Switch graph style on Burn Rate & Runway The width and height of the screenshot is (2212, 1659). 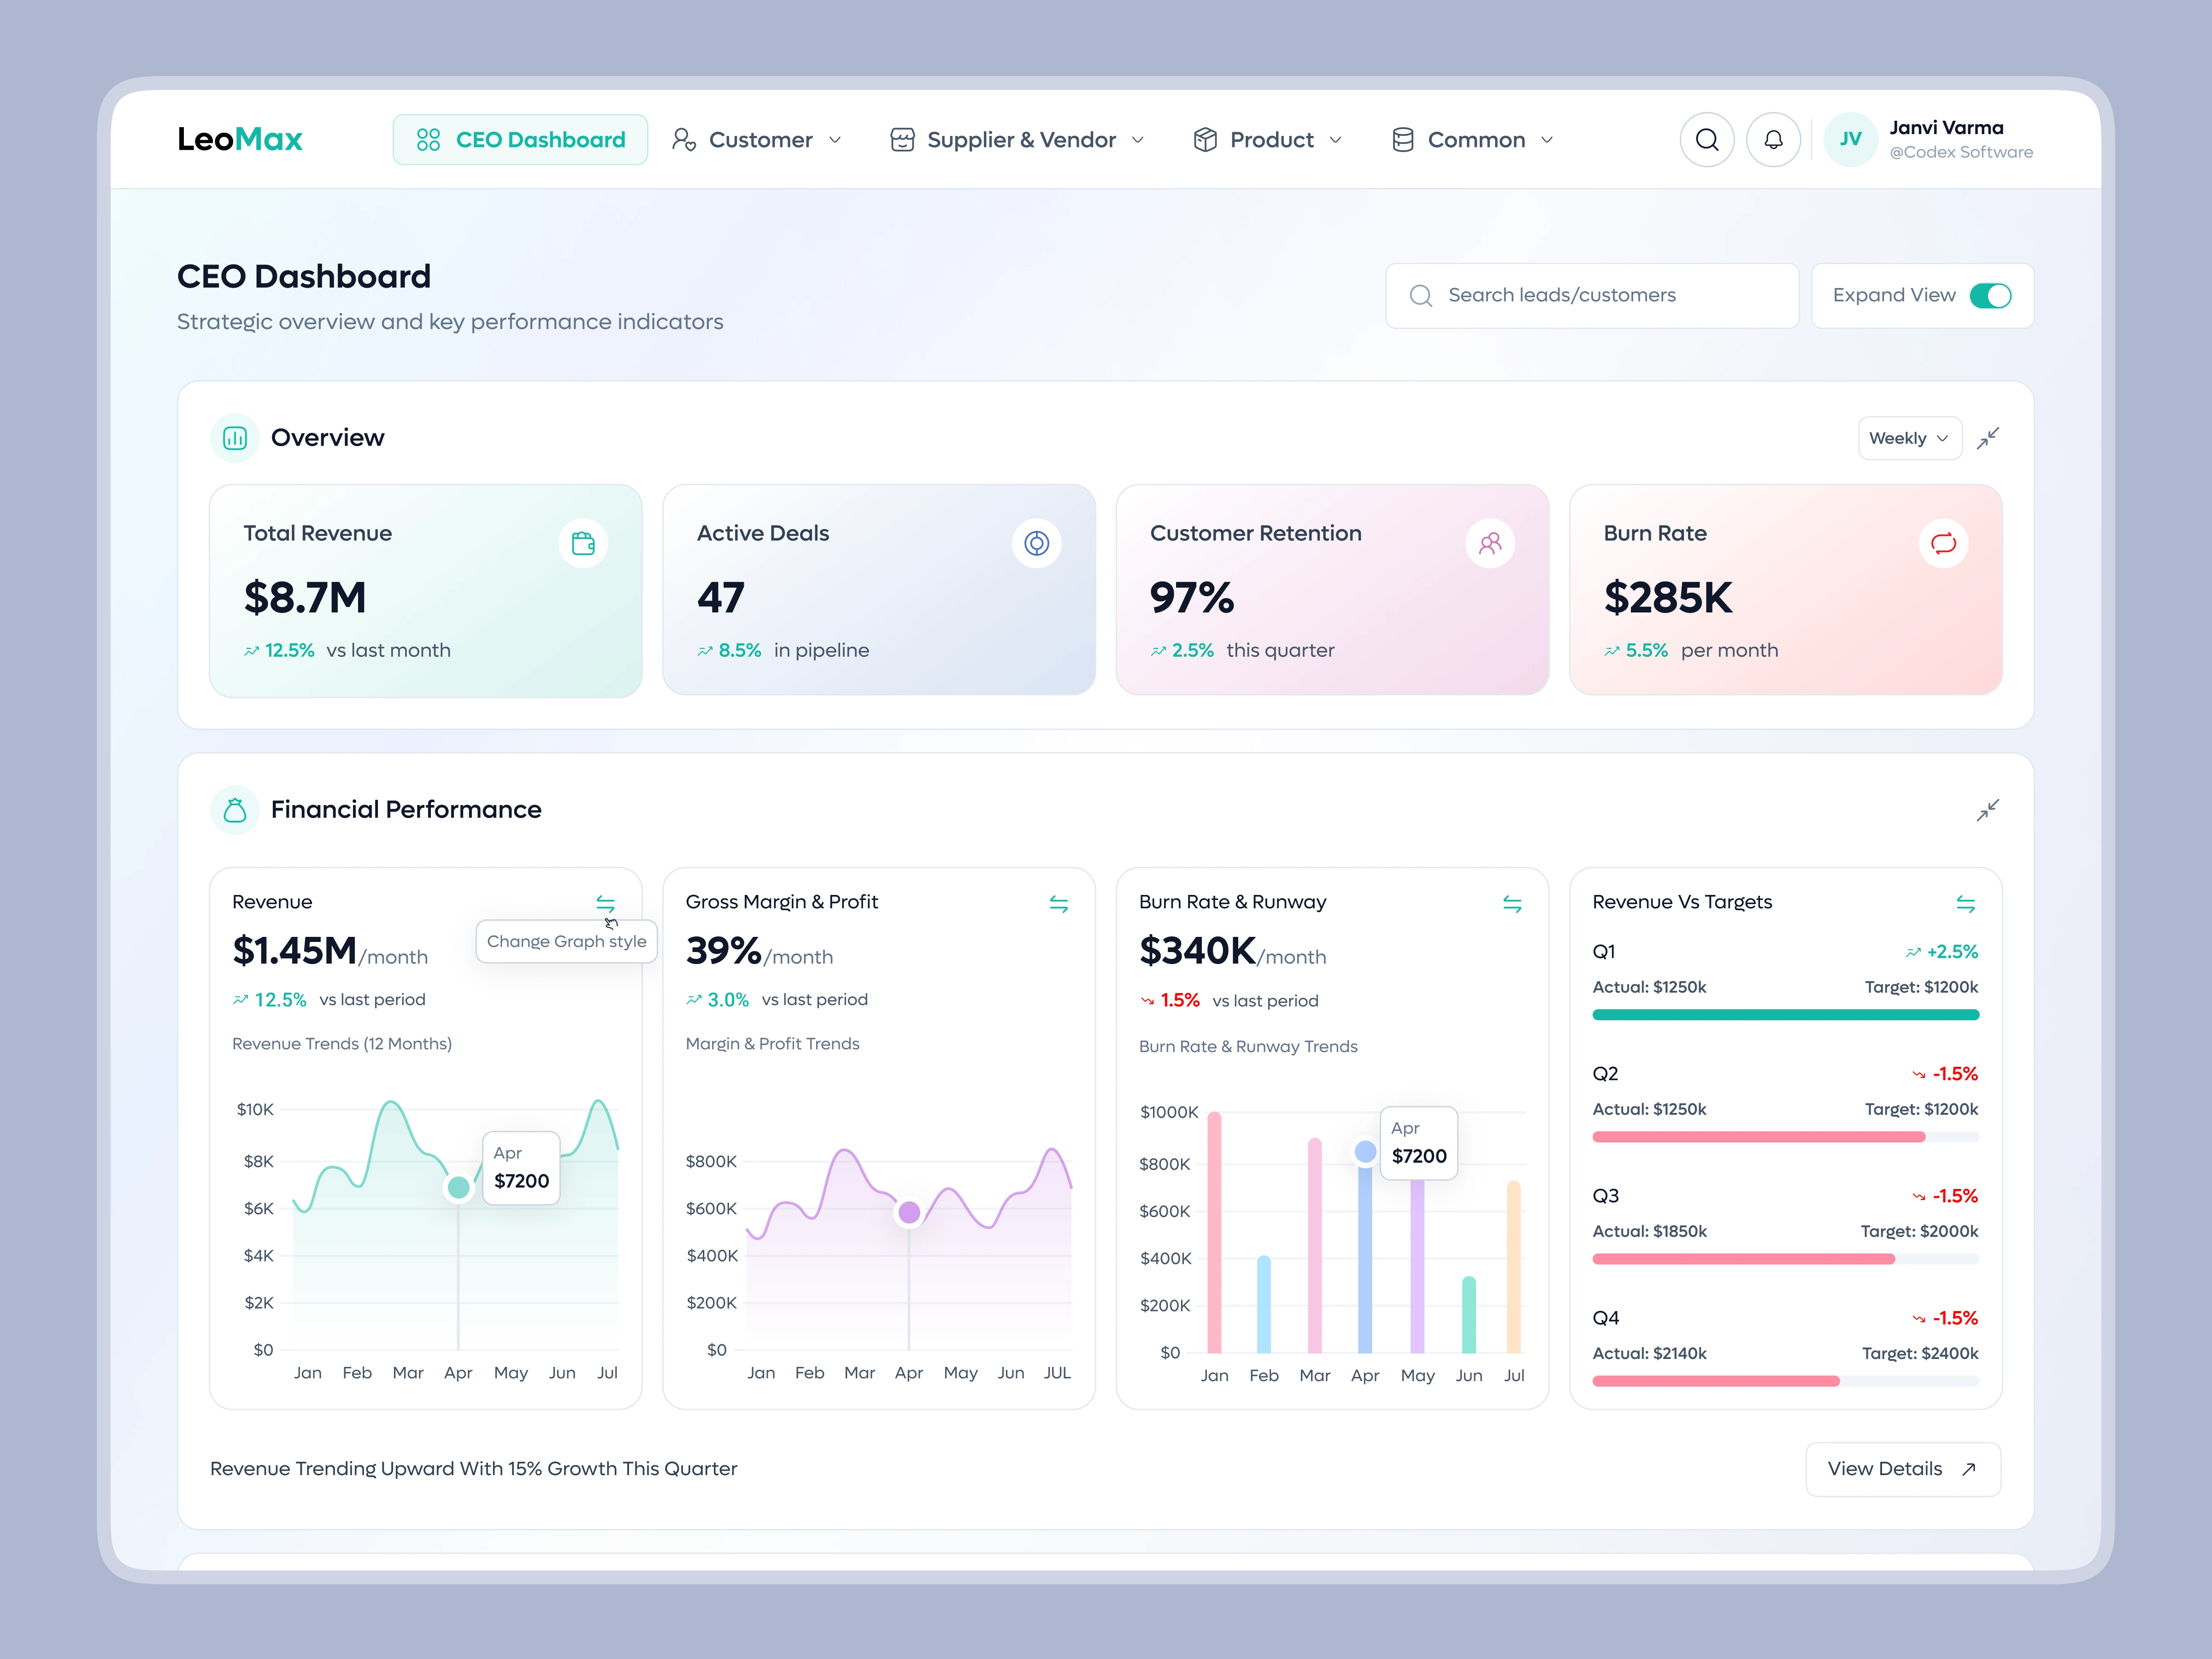[1512, 904]
